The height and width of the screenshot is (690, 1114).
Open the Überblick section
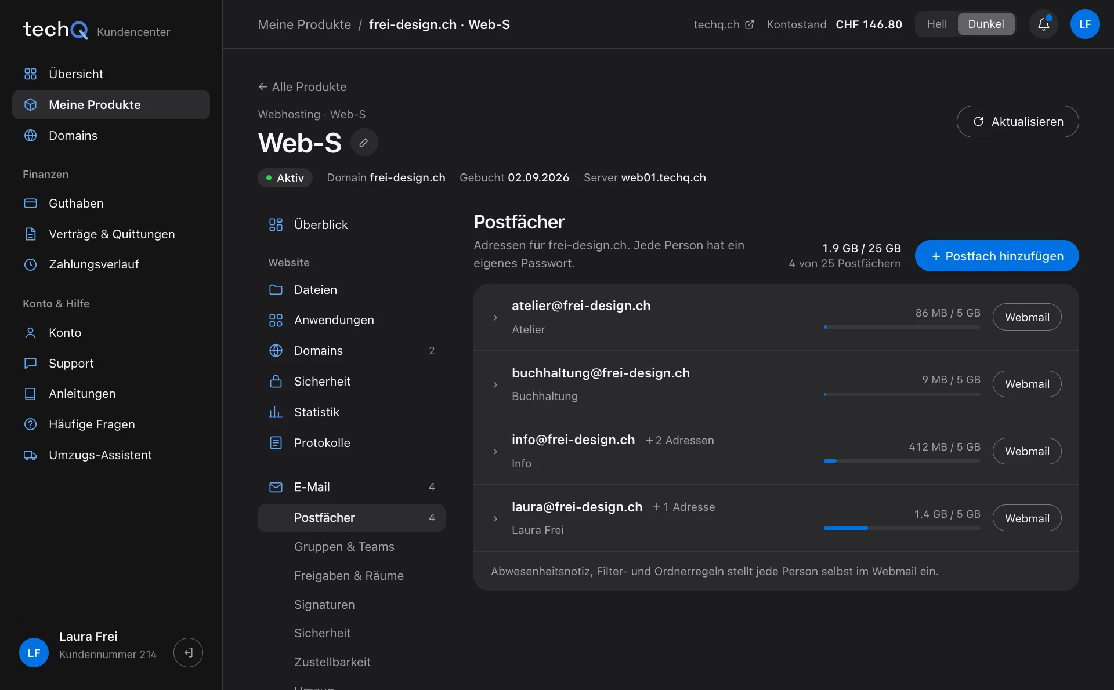click(x=351, y=225)
